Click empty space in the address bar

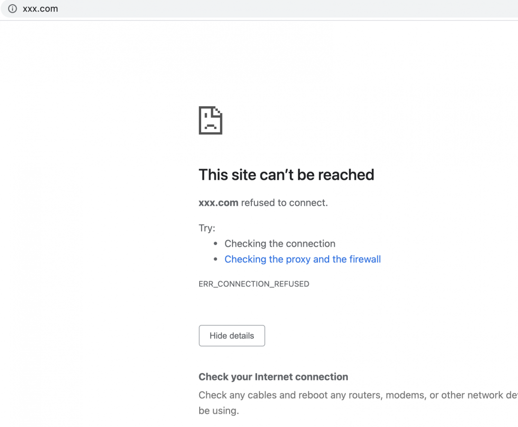pyautogui.click(x=285, y=9)
